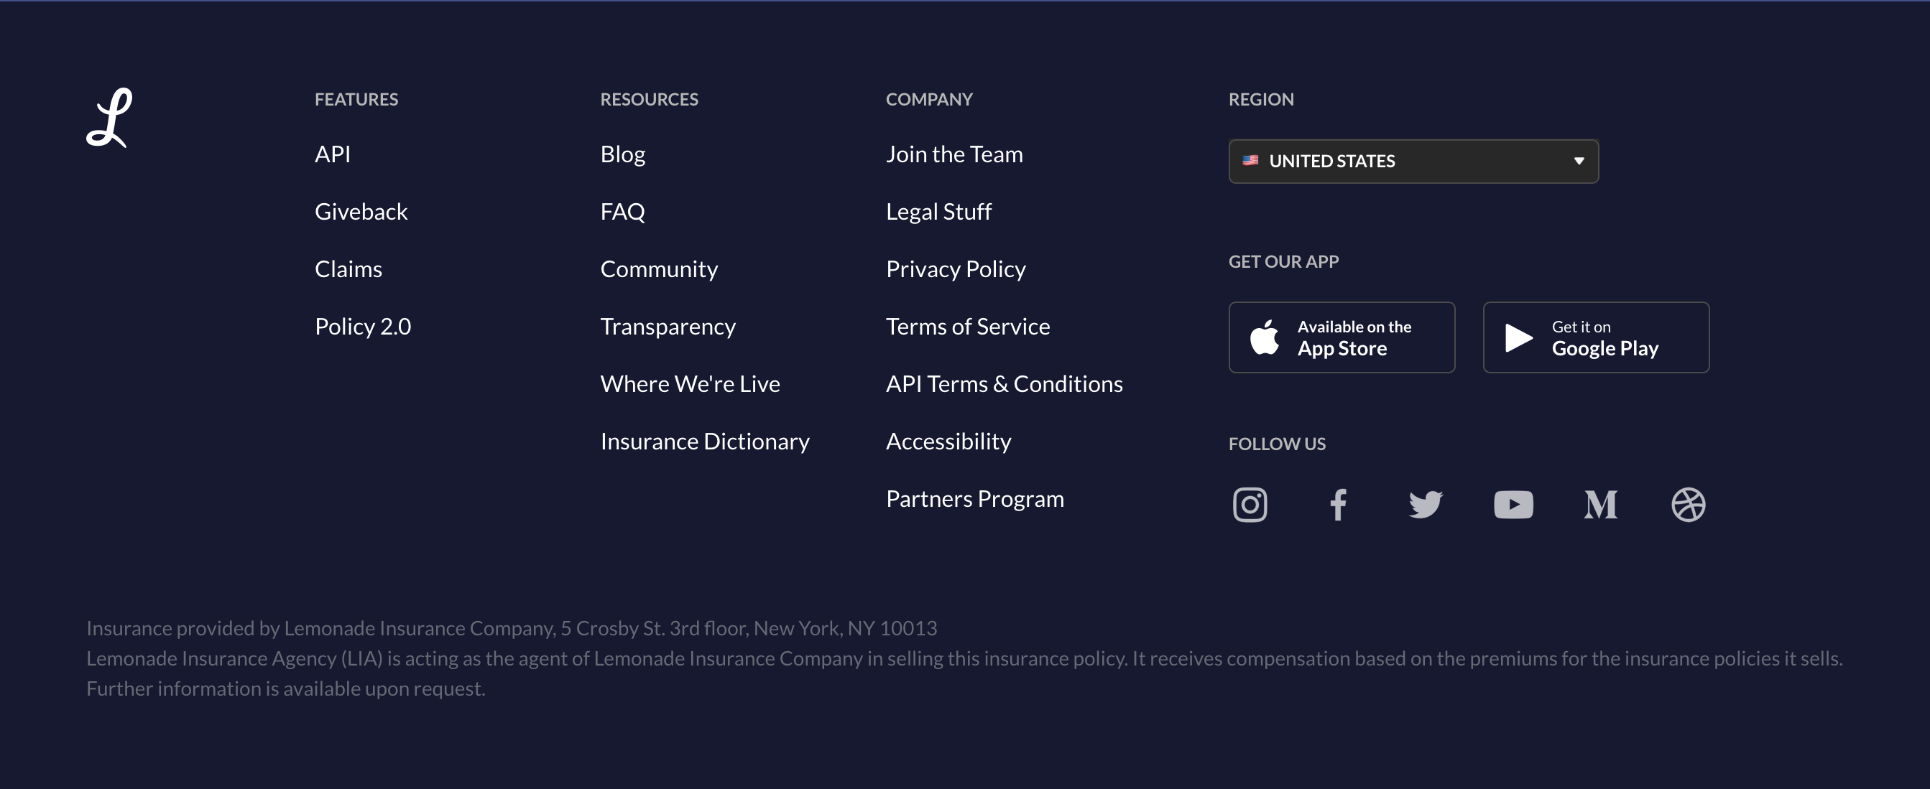Click the Lemonade Insurance Company address line
1930x789 pixels.
[511, 628]
